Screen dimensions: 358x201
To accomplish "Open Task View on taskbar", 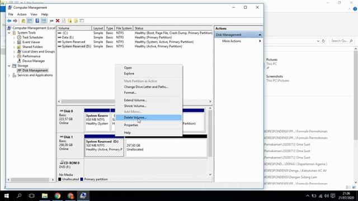I will point(32,196).
